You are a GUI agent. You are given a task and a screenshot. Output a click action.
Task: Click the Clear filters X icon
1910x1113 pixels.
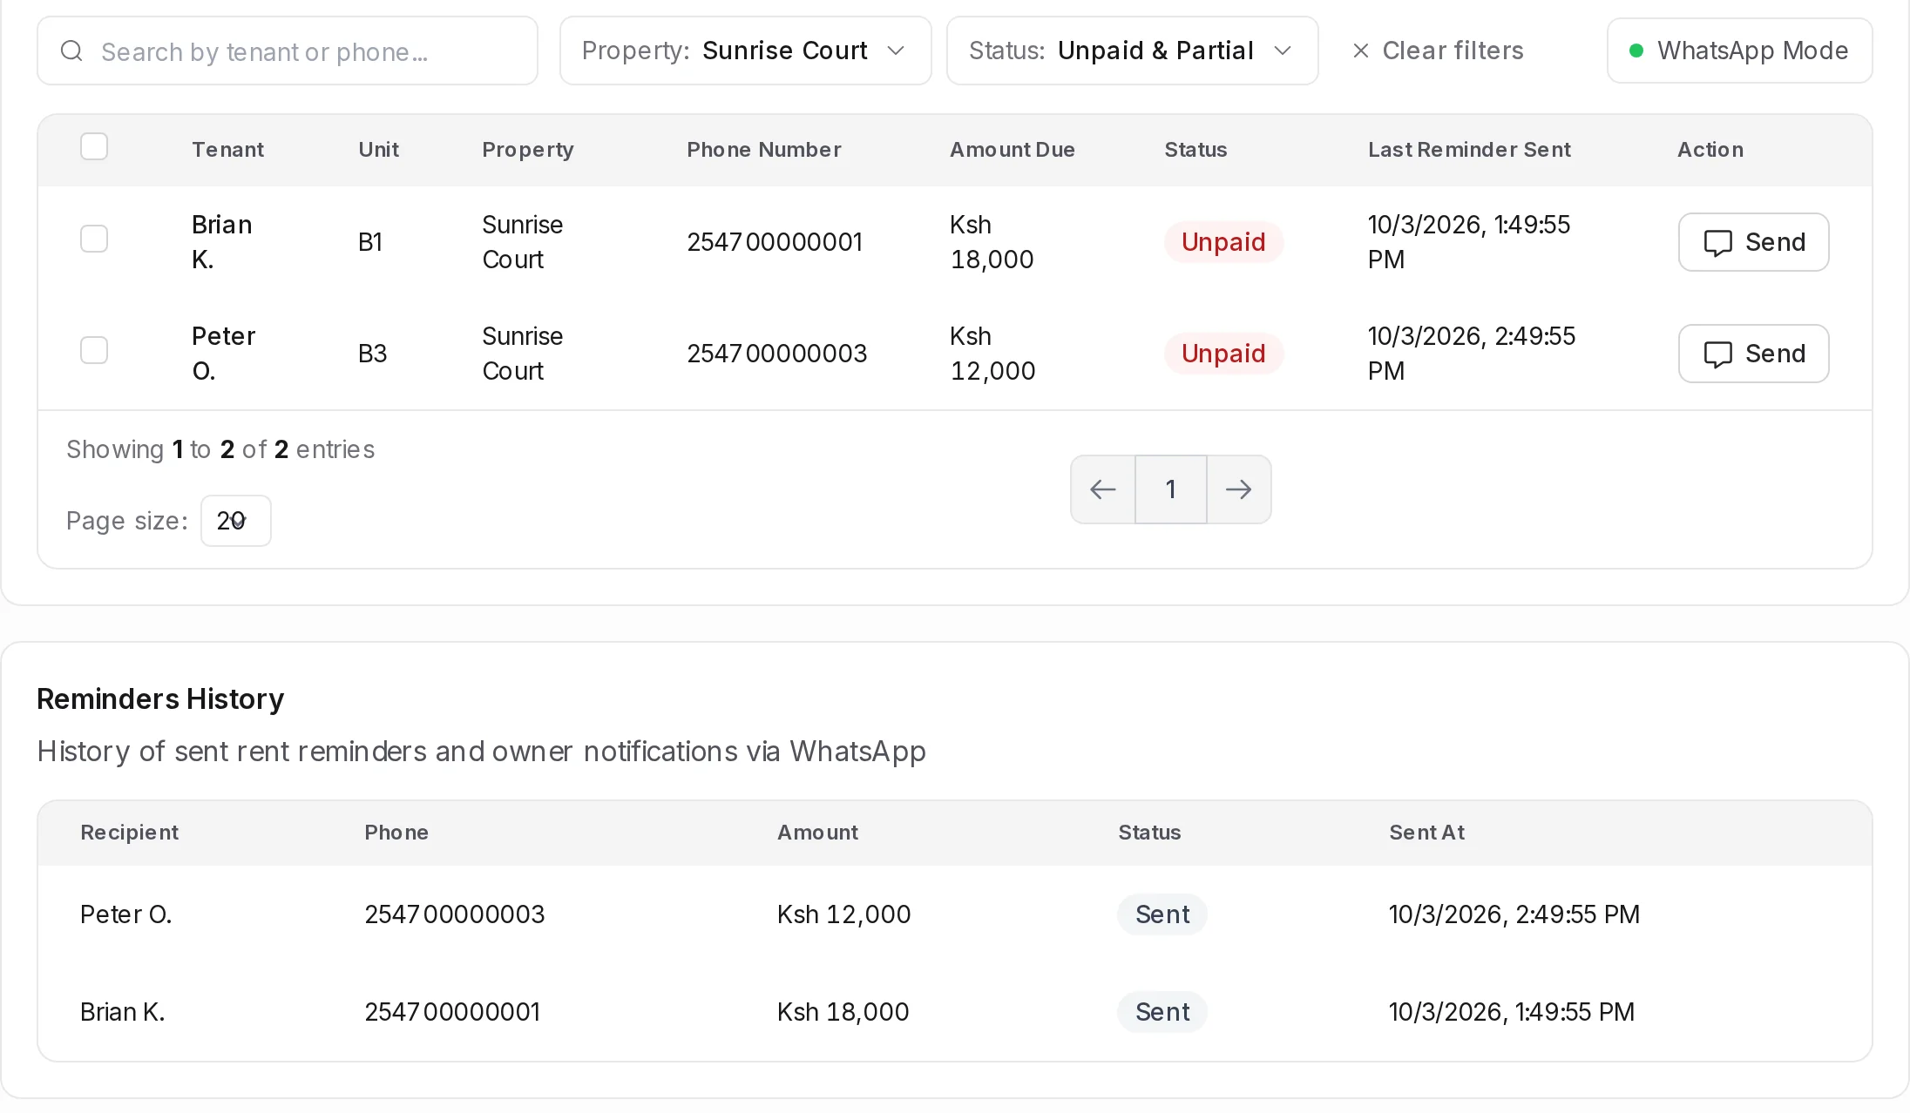1360,51
